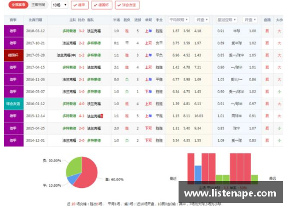The height and width of the screenshot is (208, 288).
Task: Click 法兰克福(中) in the 2017-05-28 row
Action: click(x=66, y=55)
